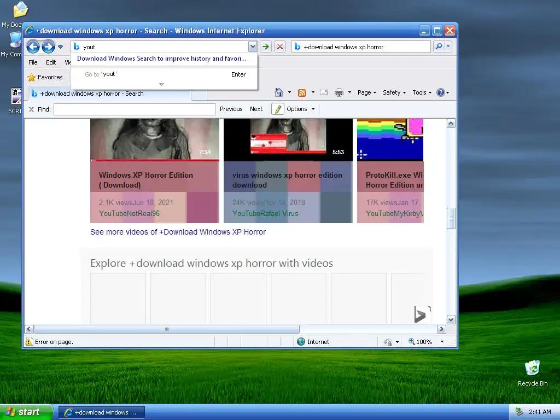Open the Edit menu
The width and height of the screenshot is (560, 420).
pyautogui.click(x=51, y=62)
